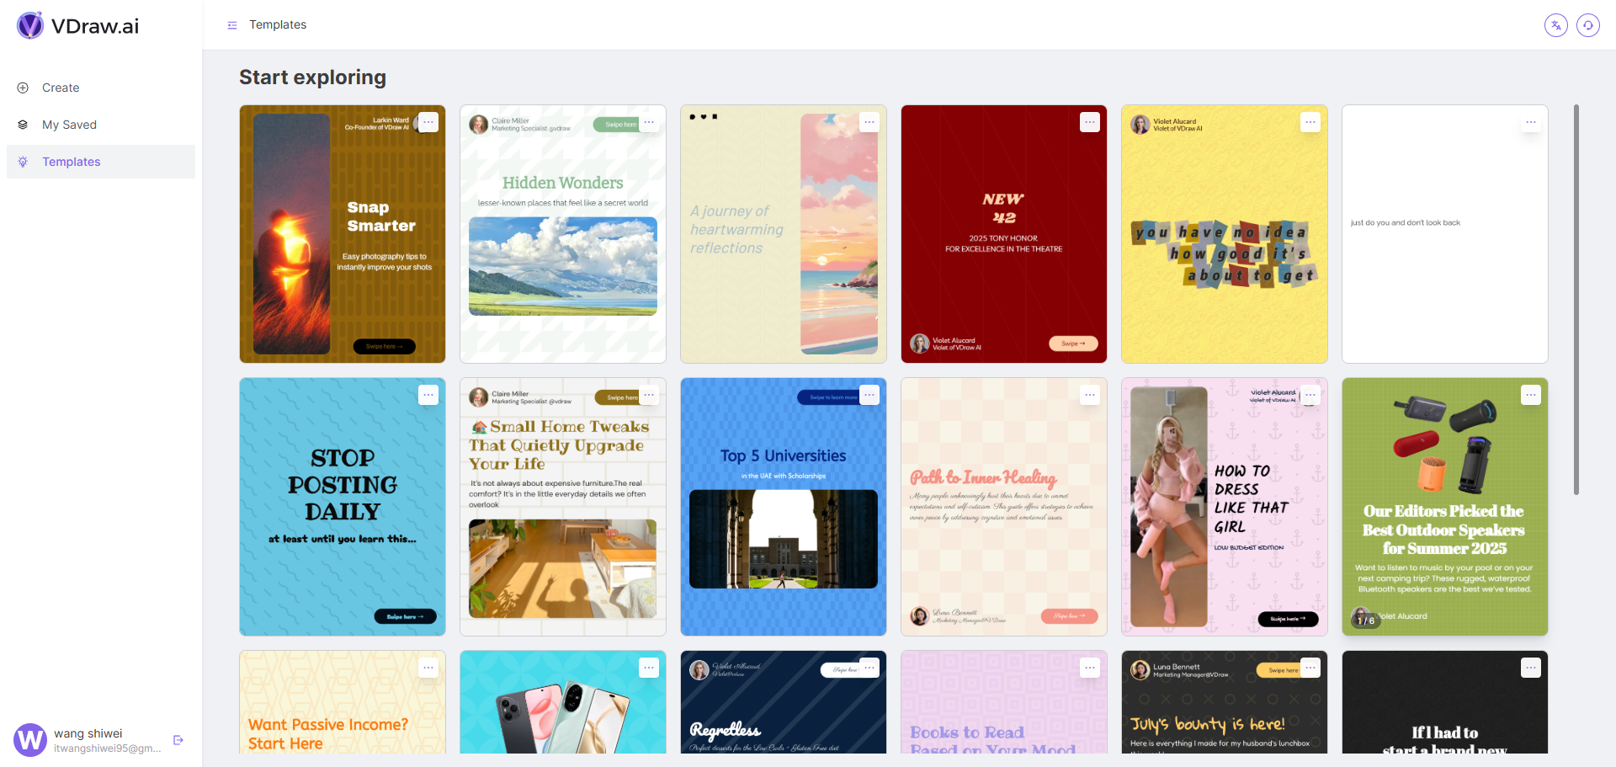Open ellipsis menu on STOP POSTING DAILY card

[428, 395]
